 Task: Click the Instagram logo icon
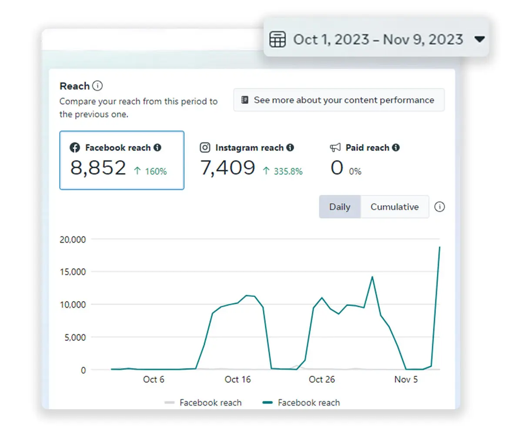(x=205, y=148)
